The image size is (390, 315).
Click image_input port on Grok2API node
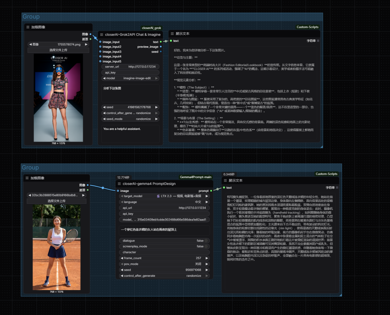click(x=100, y=42)
